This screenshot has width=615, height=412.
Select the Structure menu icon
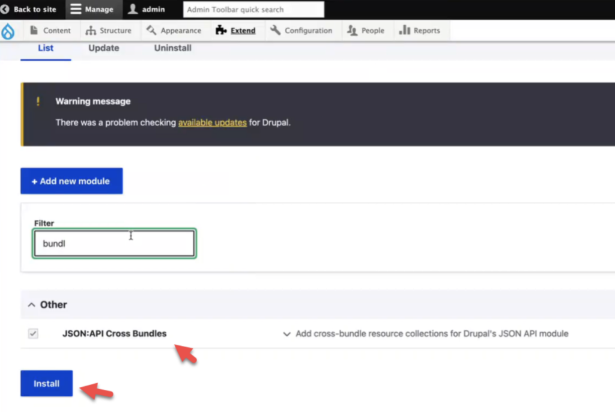click(x=92, y=30)
